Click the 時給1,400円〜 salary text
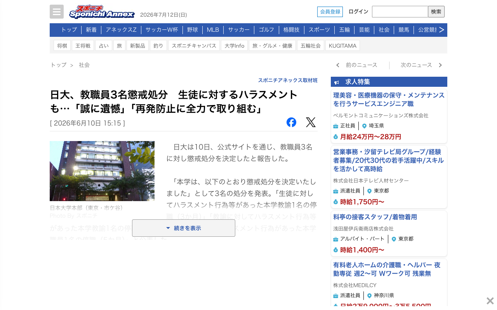Viewport: 497px width, 310px height. coord(362,250)
